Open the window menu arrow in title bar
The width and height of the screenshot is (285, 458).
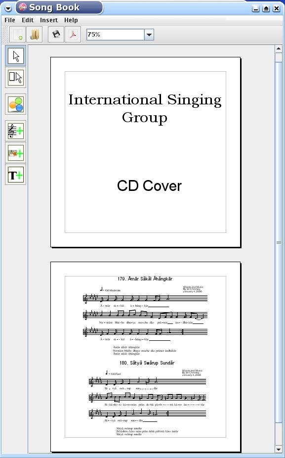point(8,8)
